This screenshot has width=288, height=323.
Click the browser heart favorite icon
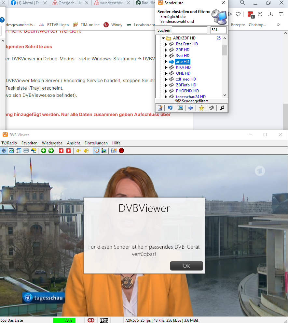238,14
